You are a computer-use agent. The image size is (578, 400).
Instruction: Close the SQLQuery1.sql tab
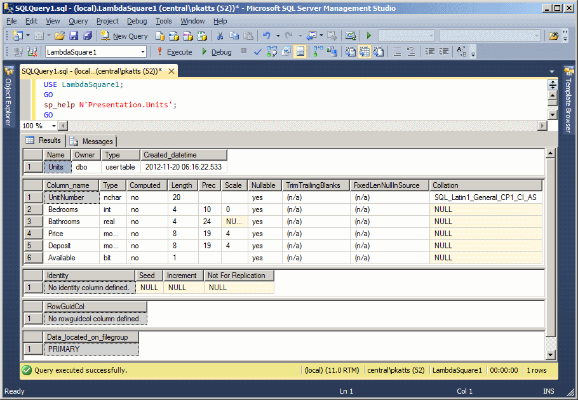point(171,71)
